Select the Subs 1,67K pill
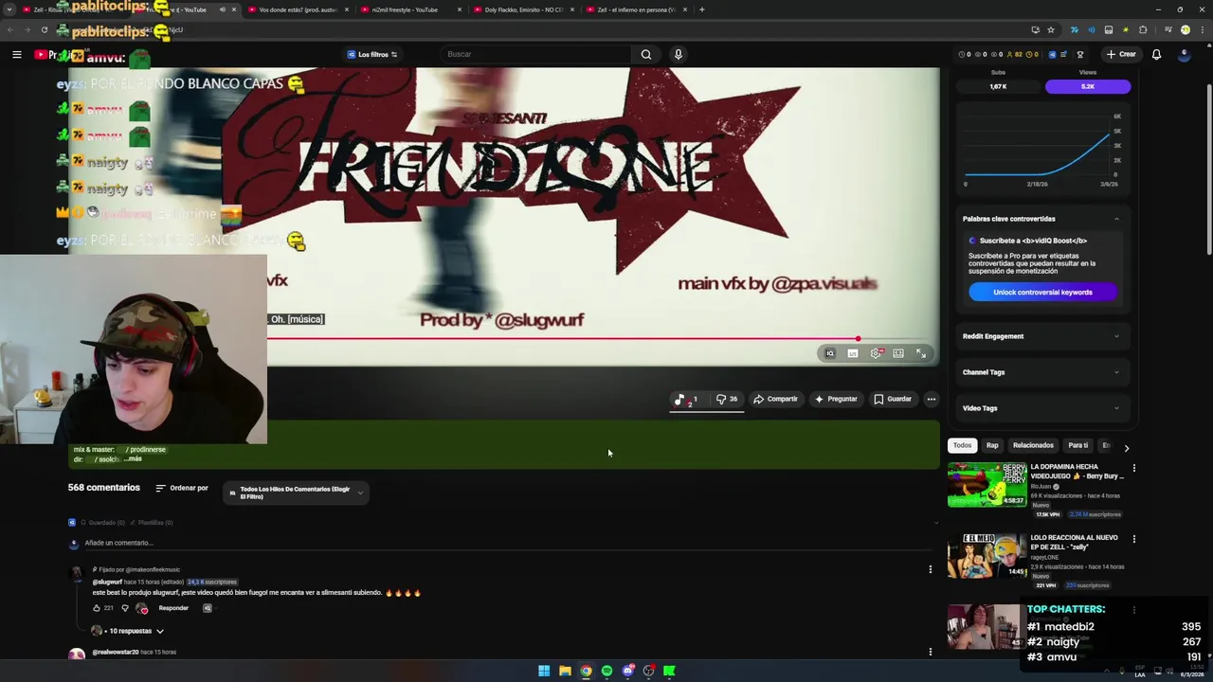 pos(998,86)
